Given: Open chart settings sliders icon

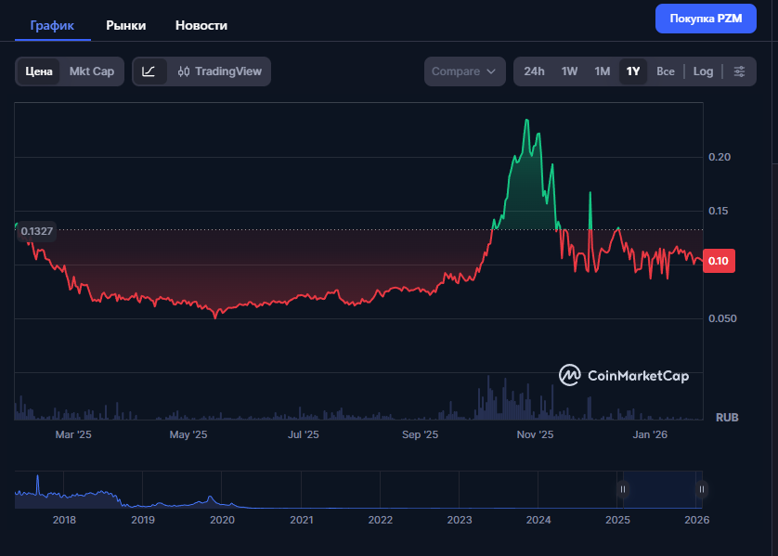Looking at the screenshot, I should (x=739, y=71).
